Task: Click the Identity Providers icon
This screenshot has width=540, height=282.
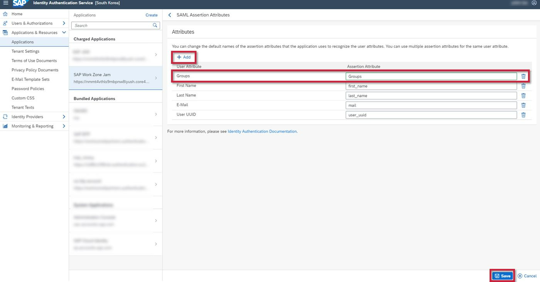Action: point(5,117)
